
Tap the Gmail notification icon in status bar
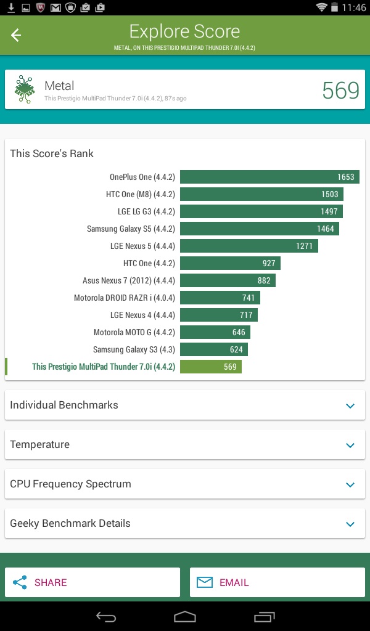56,7
